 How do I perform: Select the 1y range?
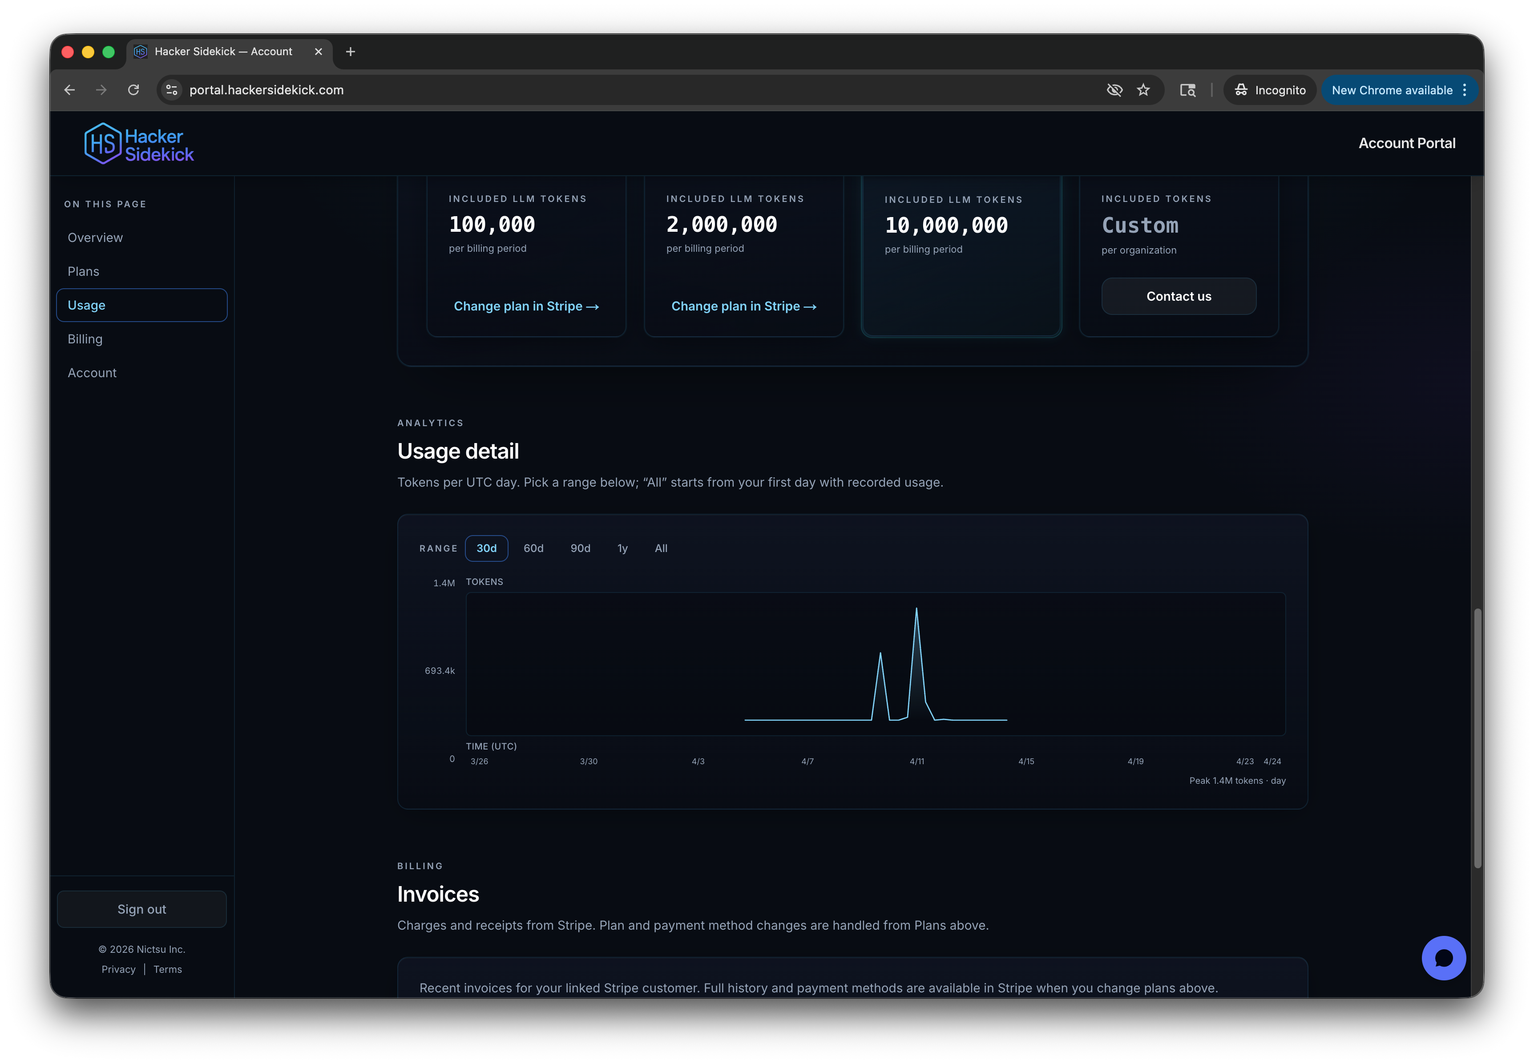[x=622, y=548]
